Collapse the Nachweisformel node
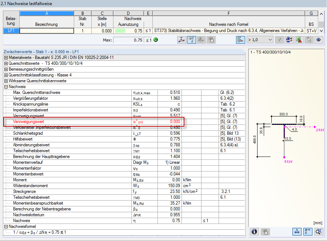The width and height of the screenshot is (327, 241). tap(6, 226)
